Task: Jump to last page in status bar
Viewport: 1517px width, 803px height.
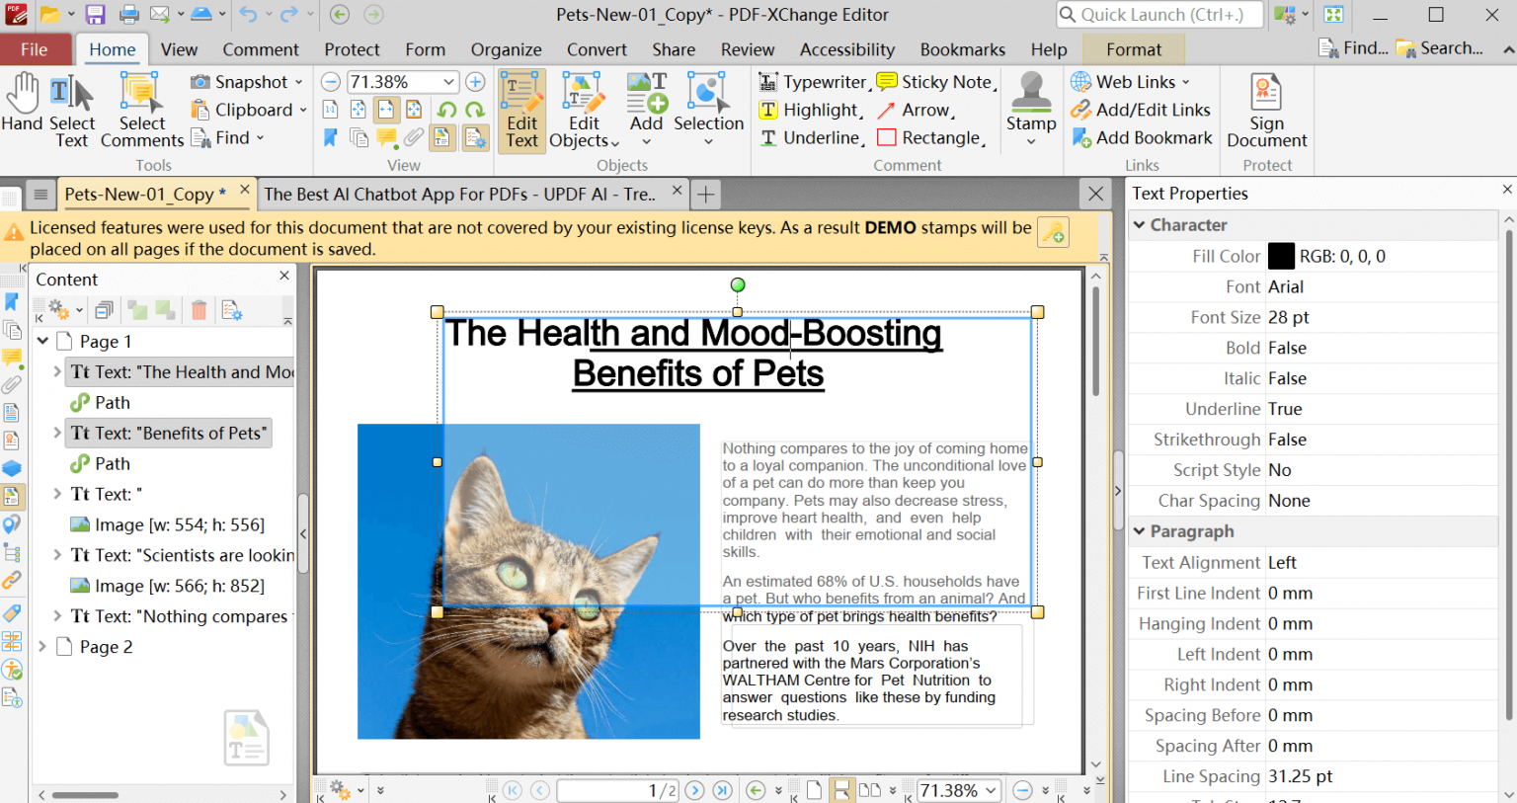Action: [723, 790]
